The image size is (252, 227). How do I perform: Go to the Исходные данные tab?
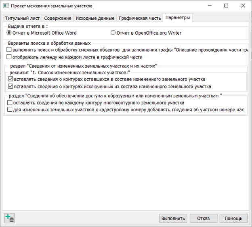pos(95,18)
